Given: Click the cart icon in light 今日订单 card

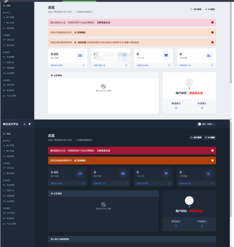Looking at the screenshot, I should pyautogui.click(x=166, y=55).
